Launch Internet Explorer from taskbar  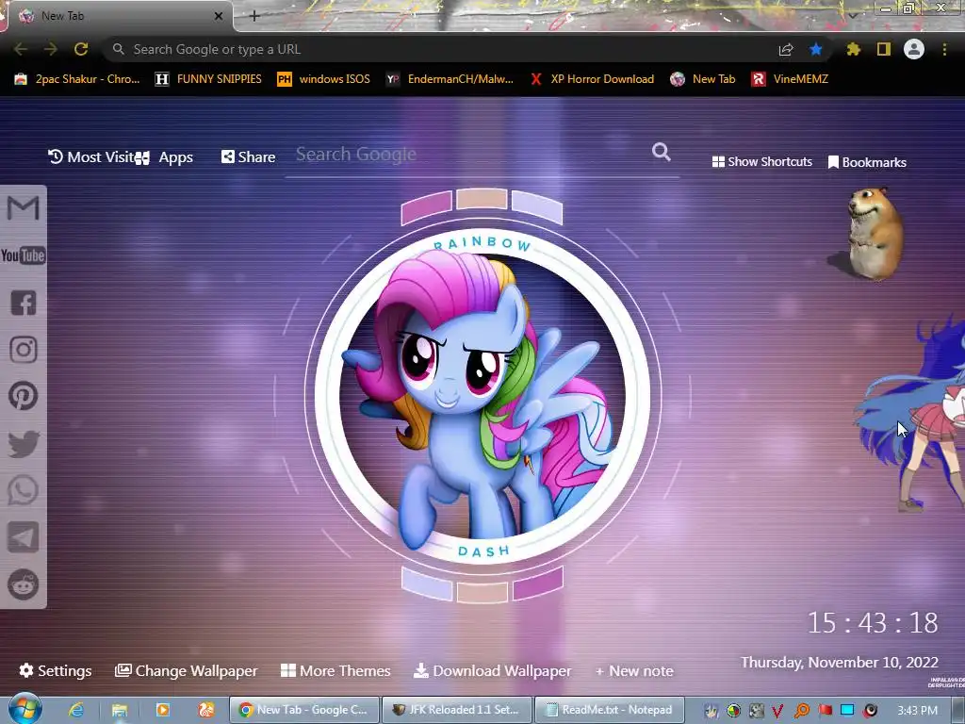(75, 710)
